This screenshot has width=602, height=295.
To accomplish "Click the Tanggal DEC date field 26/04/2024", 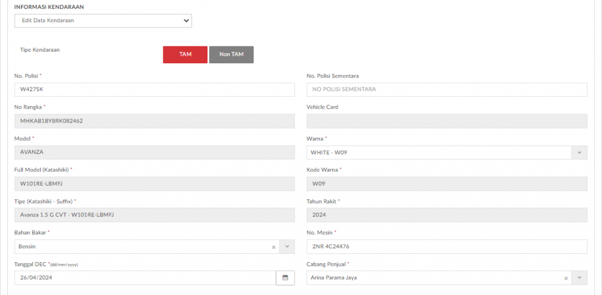I will click(145, 278).
